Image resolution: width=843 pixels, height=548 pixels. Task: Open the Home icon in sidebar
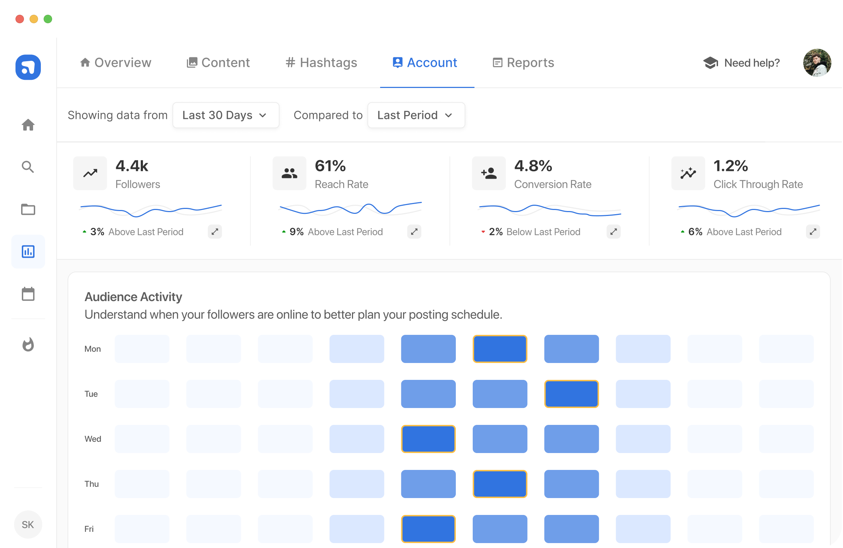(x=28, y=125)
